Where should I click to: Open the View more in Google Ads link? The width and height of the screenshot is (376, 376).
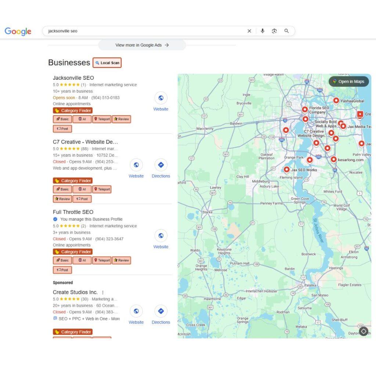pos(141,45)
